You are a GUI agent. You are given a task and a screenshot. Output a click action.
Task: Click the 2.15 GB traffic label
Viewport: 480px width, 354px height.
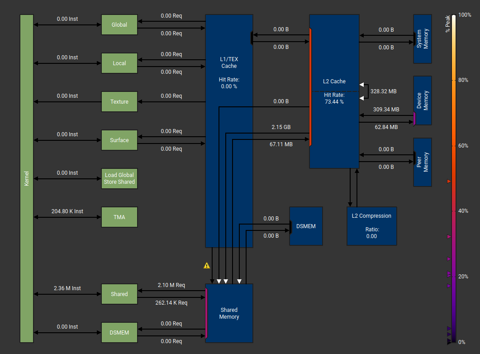click(x=281, y=127)
